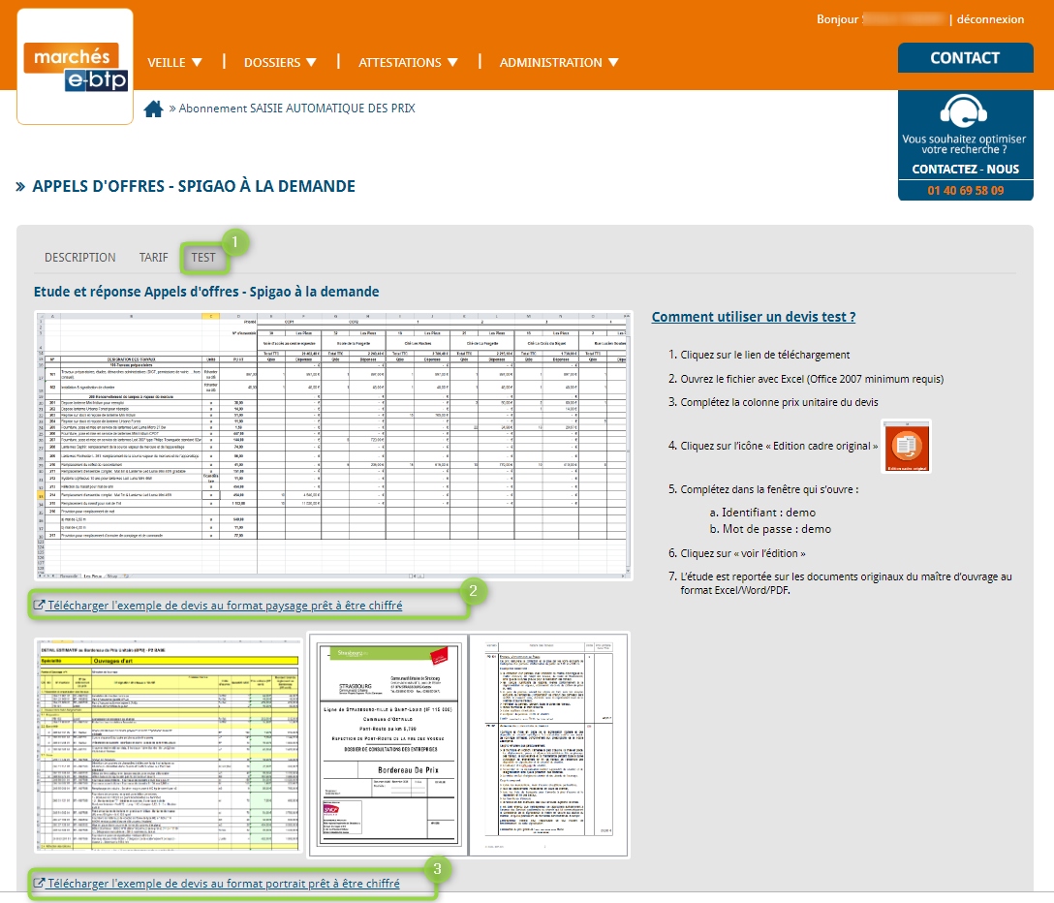The height and width of the screenshot is (903, 1054).
Task: Expand the VEILLE dropdown arrow
Action: (197, 63)
